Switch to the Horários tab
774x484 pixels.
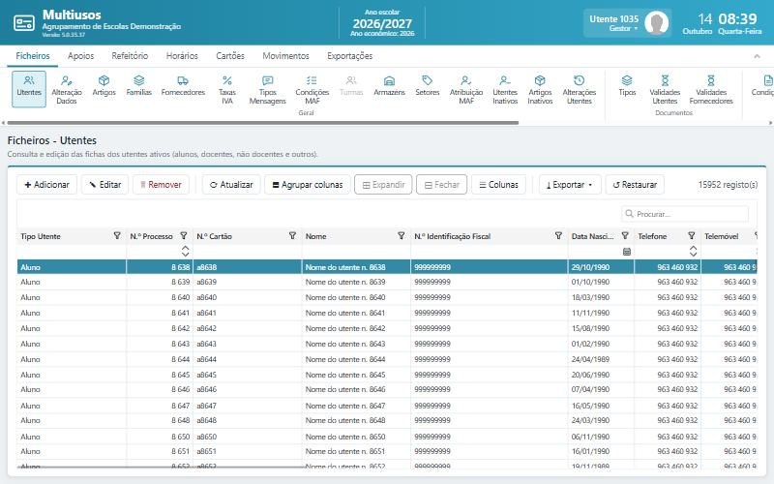pos(182,56)
